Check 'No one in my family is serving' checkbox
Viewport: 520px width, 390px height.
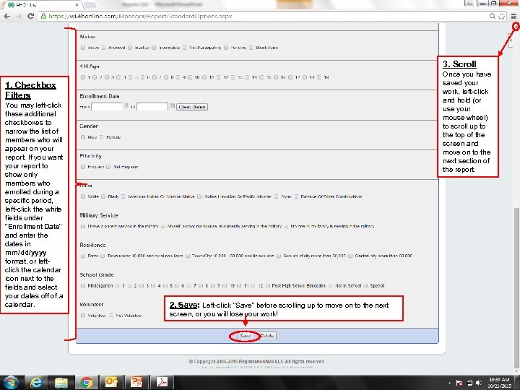point(286,226)
